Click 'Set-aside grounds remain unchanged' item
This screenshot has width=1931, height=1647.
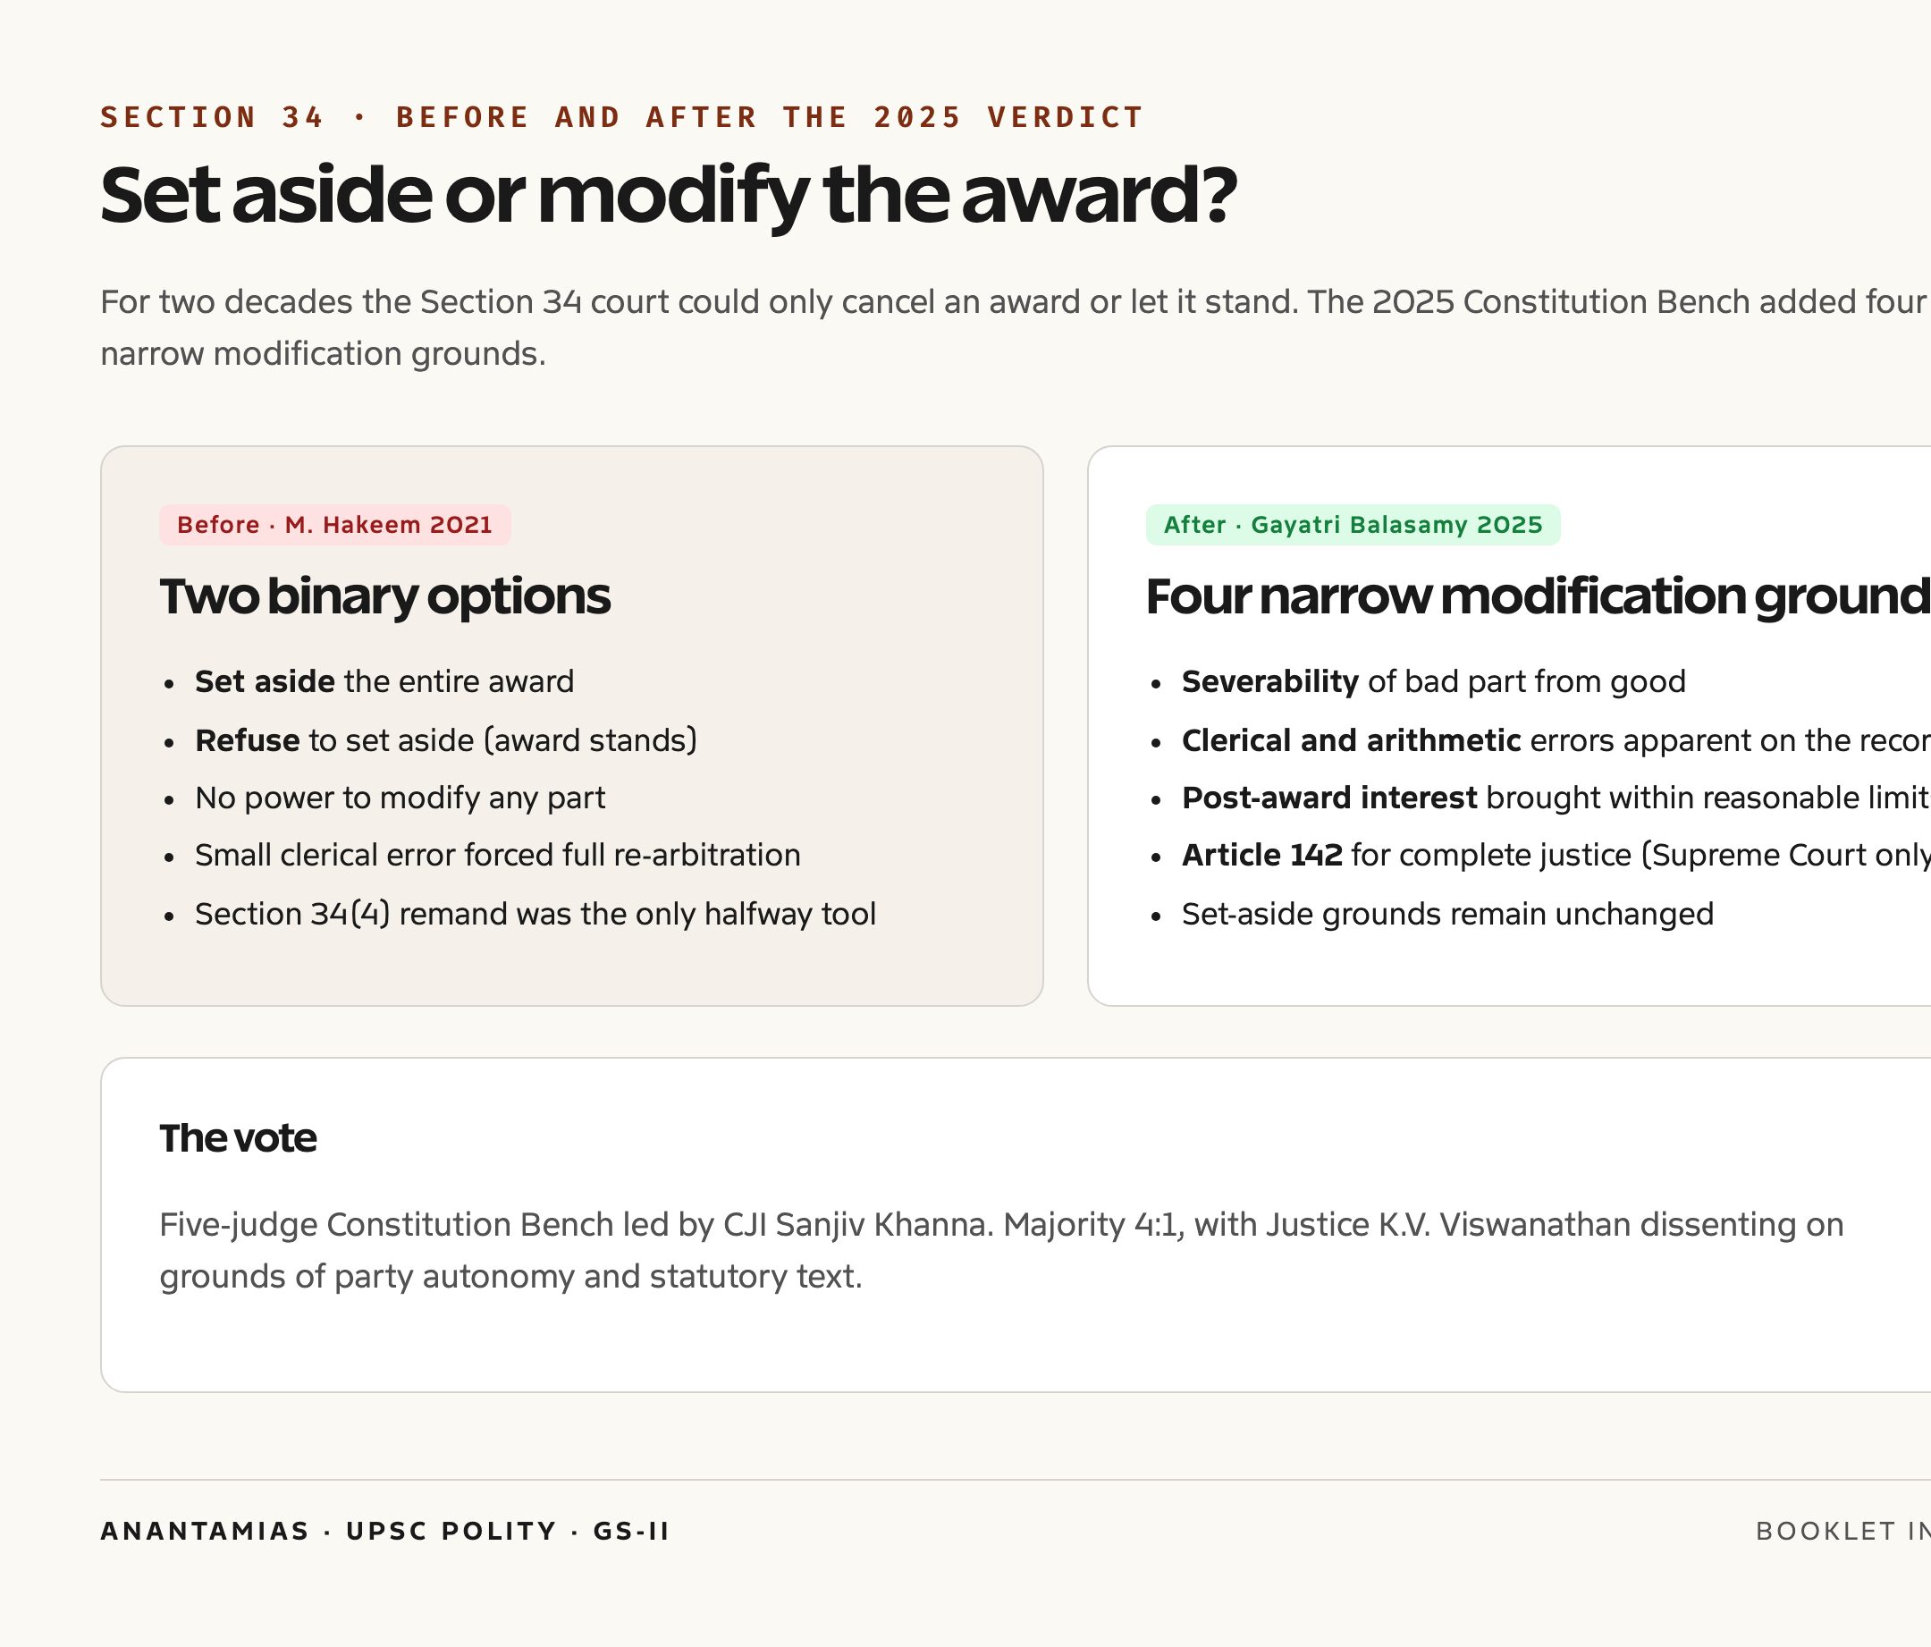1447,914
